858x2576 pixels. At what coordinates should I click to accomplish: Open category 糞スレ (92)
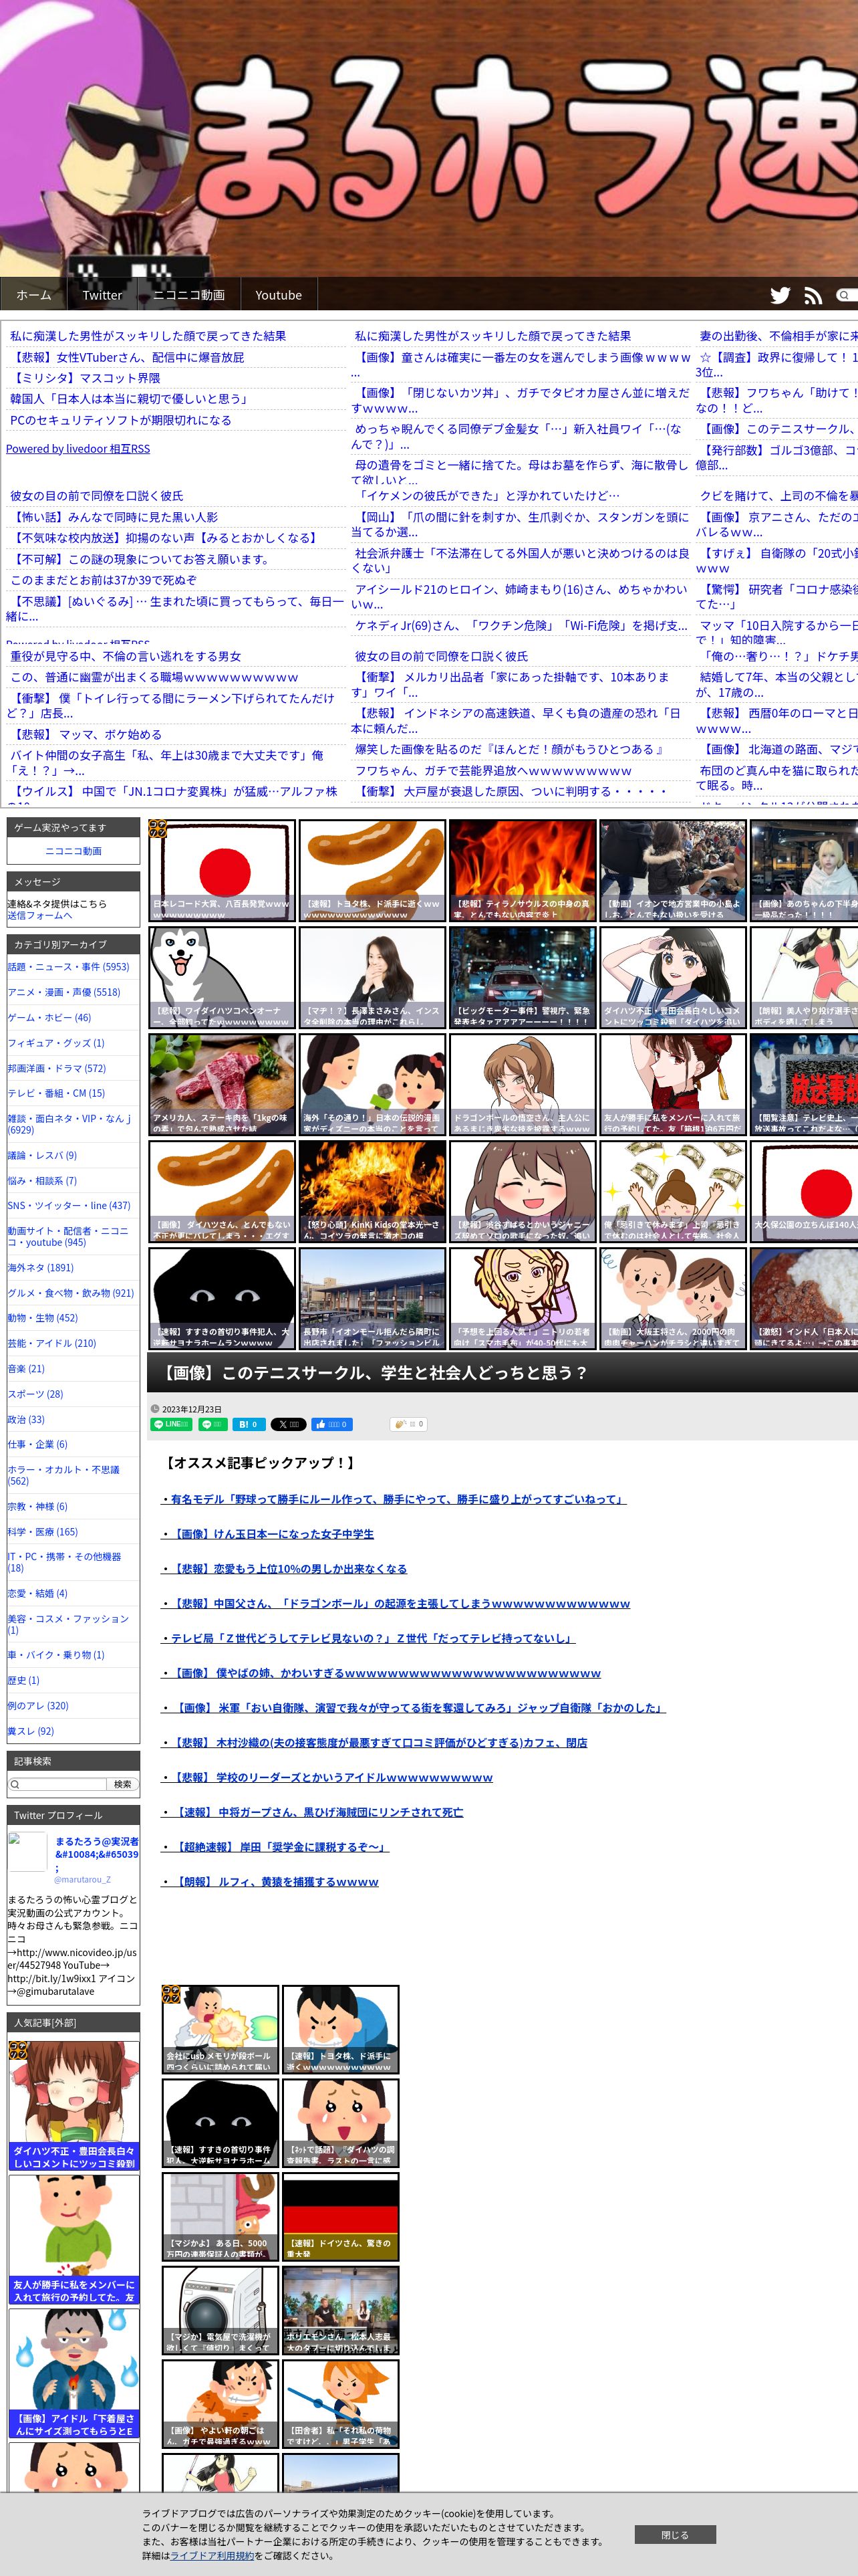[31, 1731]
